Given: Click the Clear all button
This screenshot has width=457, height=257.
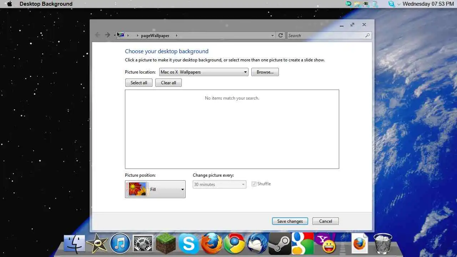Looking at the screenshot, I should pyautogui.click(x=169, y=83).
